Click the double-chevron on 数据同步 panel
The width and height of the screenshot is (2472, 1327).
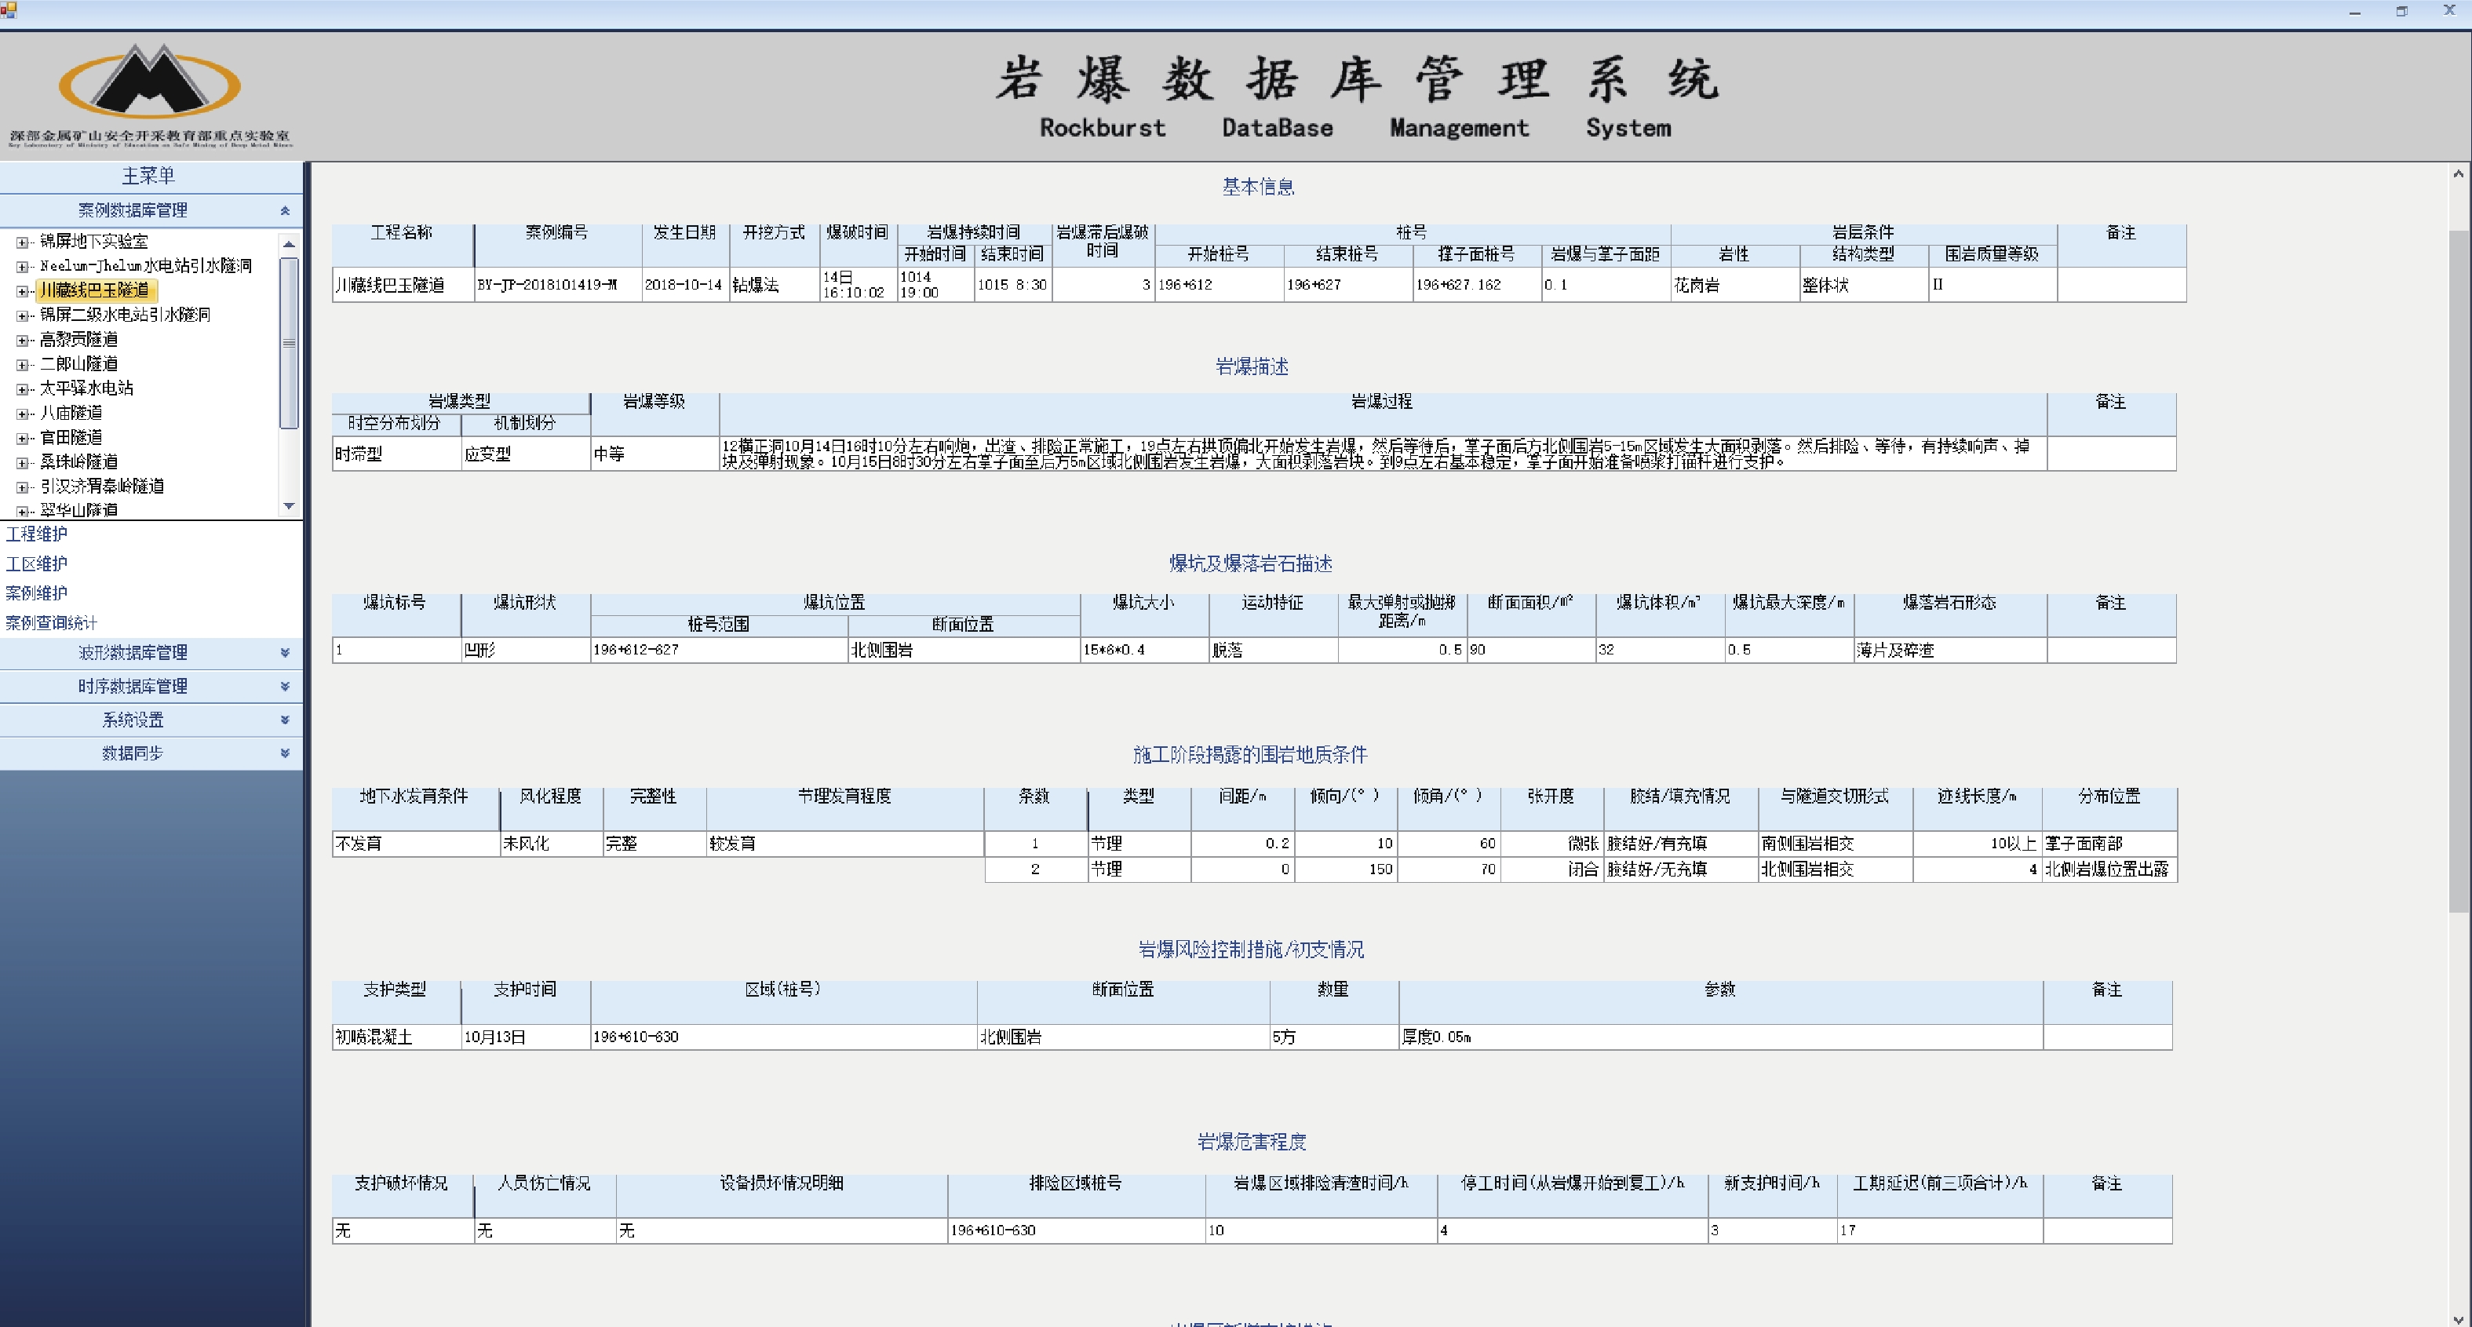coord(284,753)
